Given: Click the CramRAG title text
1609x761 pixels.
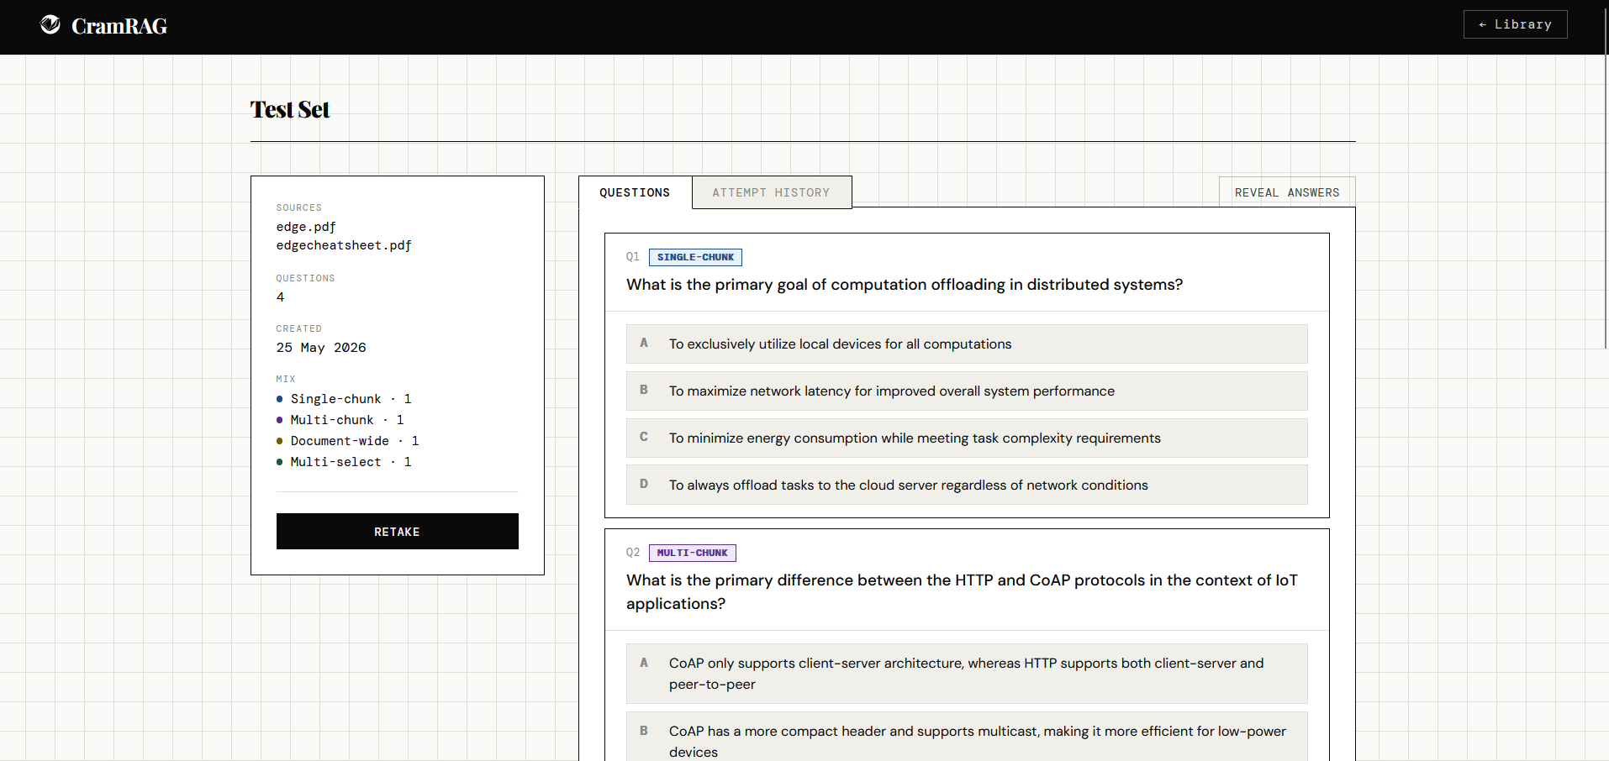Looking at the screenshot, I should click(119, 26).
